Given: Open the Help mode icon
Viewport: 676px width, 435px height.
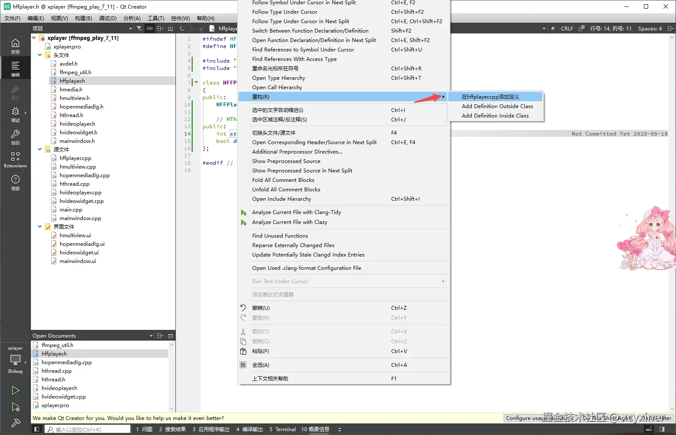Looking at the screenshot, I should click(15, 182).
